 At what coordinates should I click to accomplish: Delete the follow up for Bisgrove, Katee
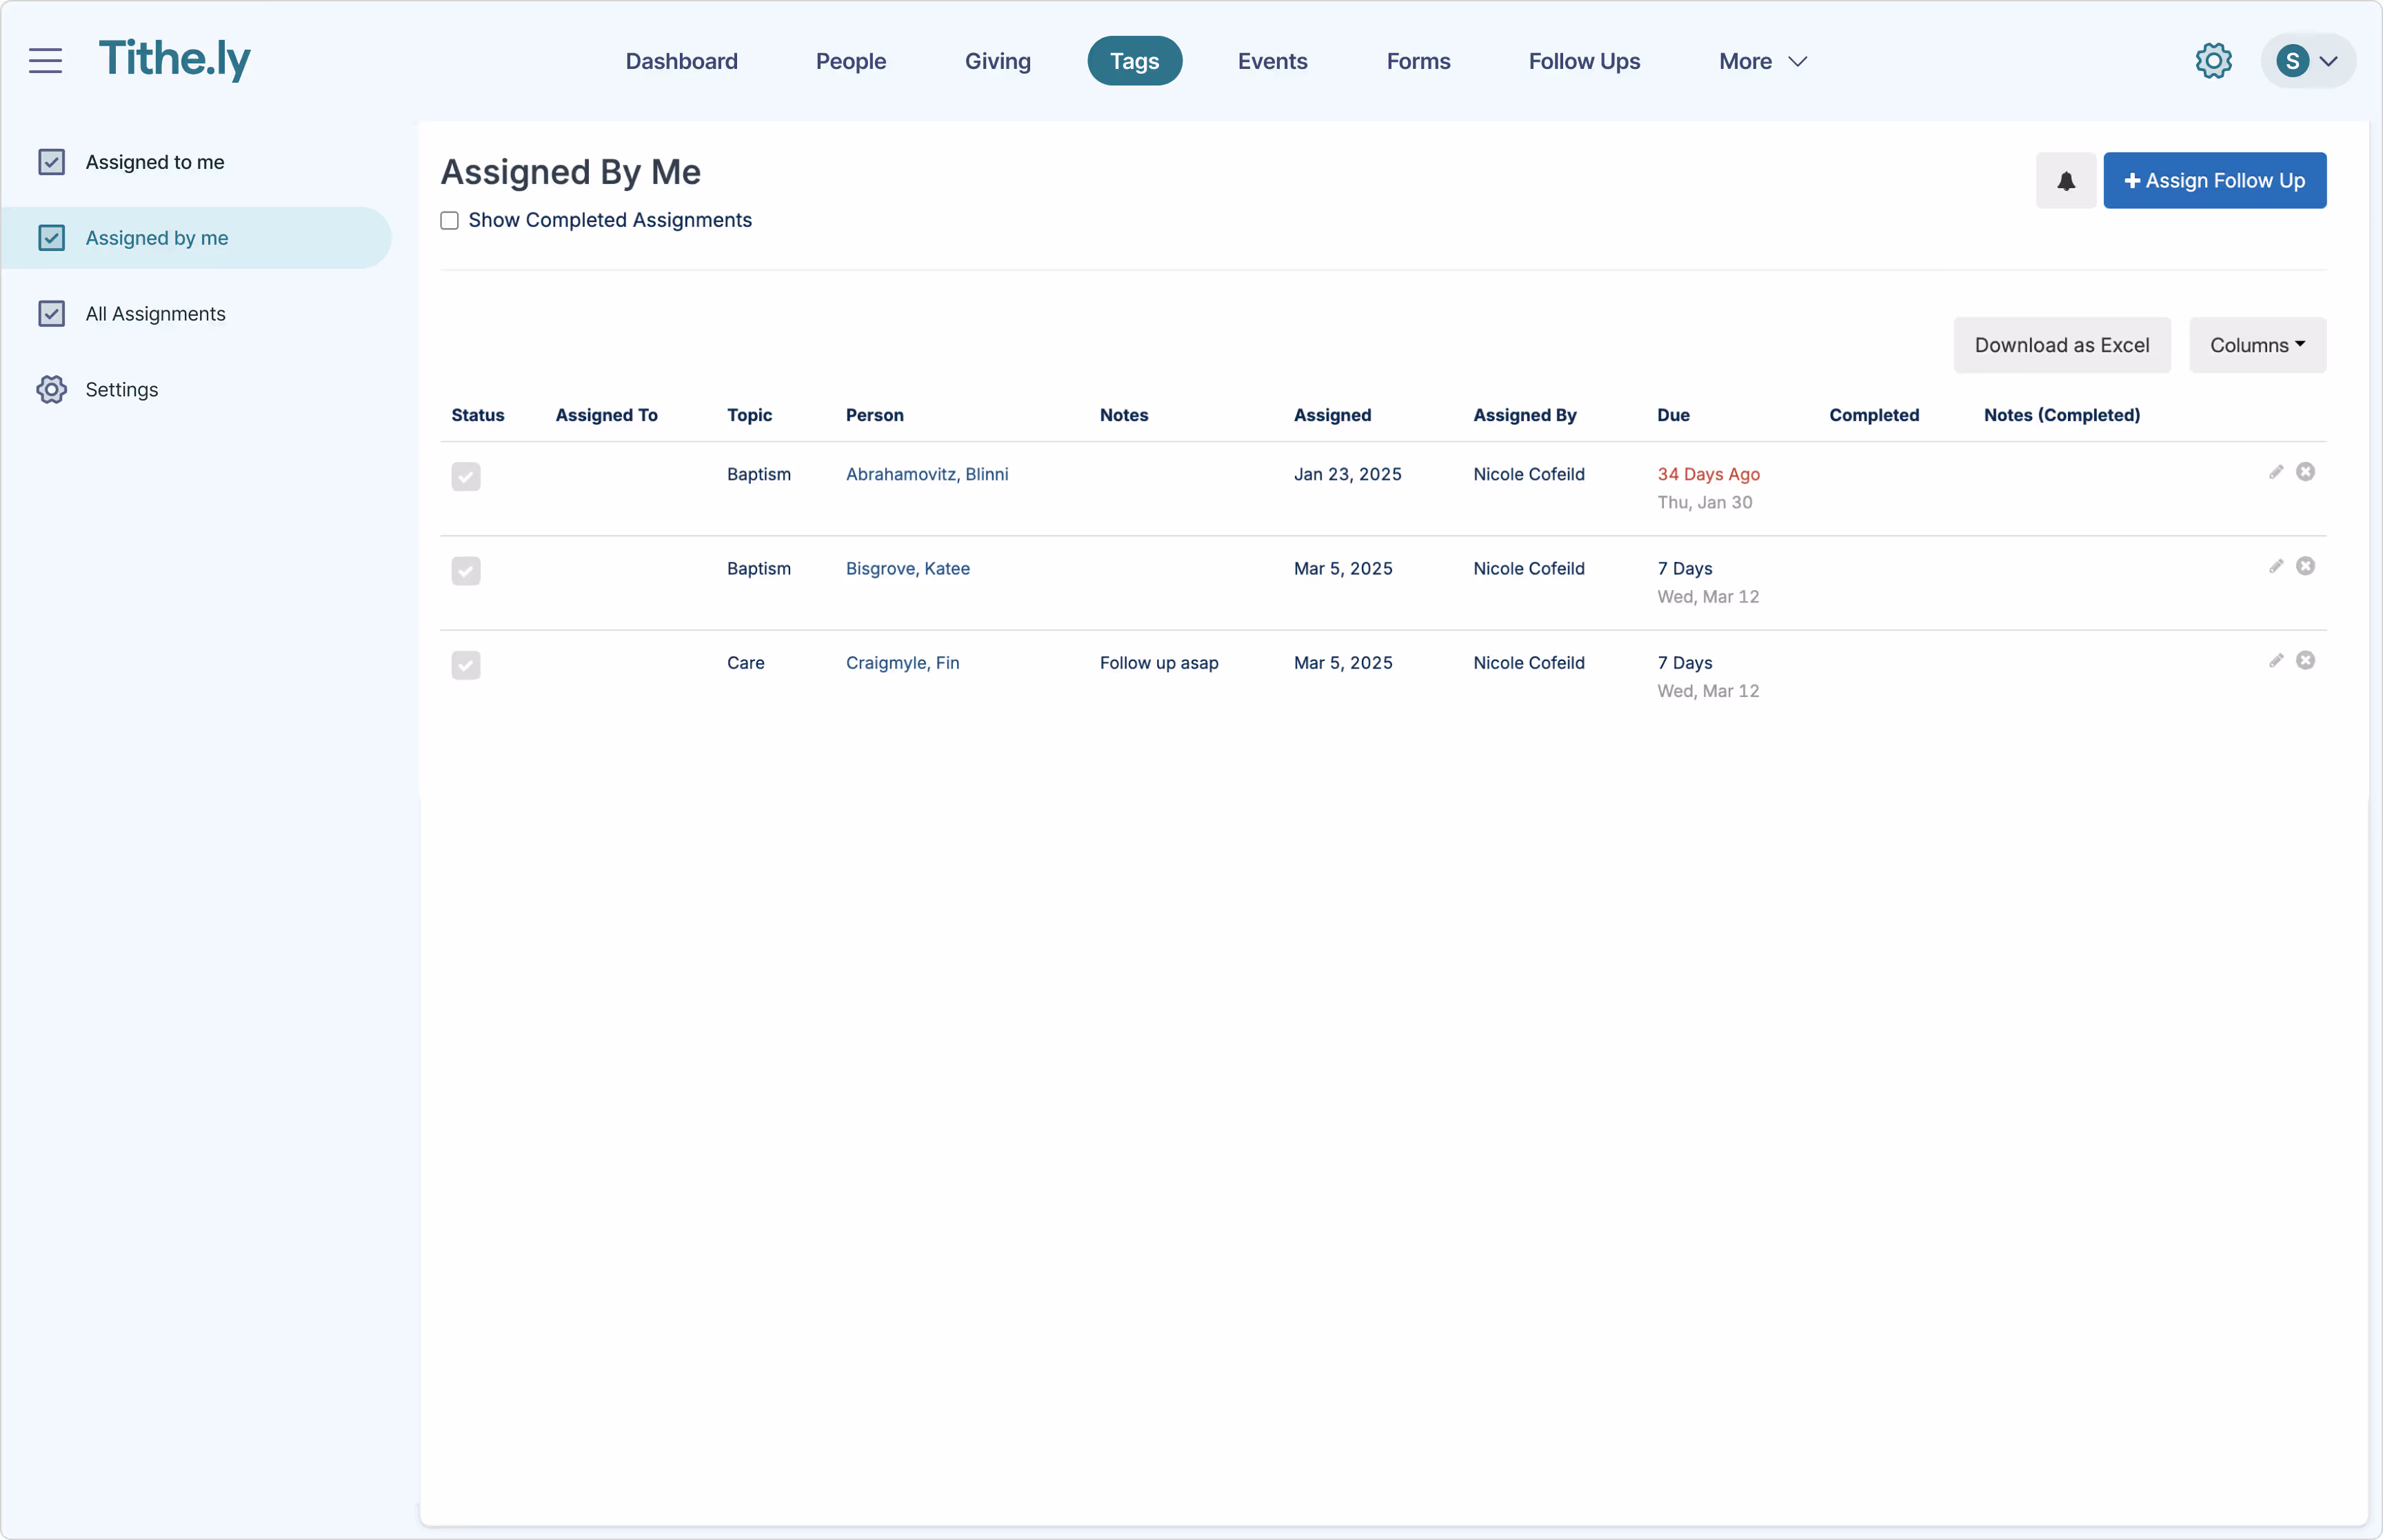2306,566
